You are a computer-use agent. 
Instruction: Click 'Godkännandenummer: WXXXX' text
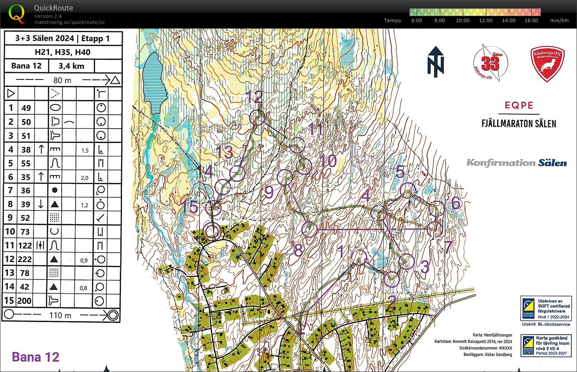[x=485, y=348]
